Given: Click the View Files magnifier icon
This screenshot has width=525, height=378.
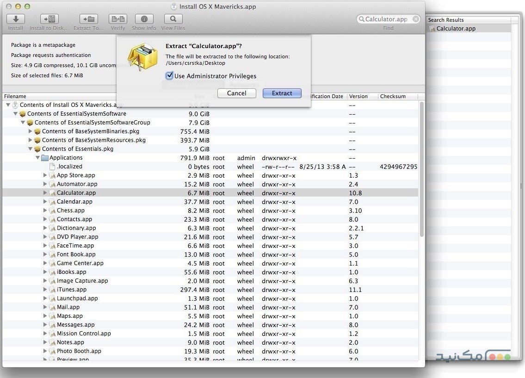Looking at the screenshot, I should pyautogui.click(x=173, y=19).
